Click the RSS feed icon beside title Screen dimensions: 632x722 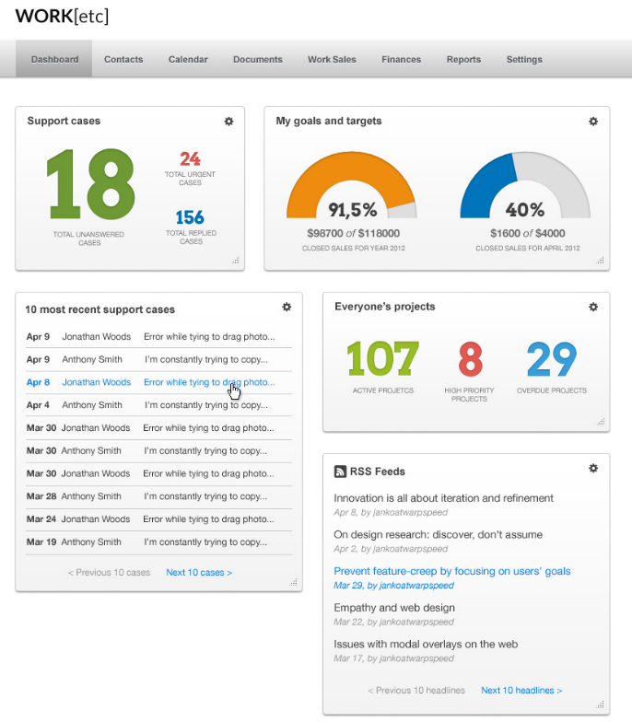[x=340, y=472]
